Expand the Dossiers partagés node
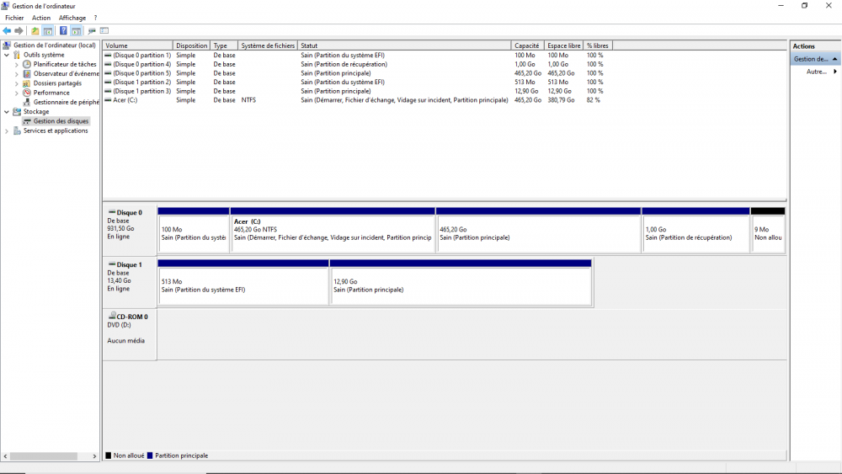 17,83
